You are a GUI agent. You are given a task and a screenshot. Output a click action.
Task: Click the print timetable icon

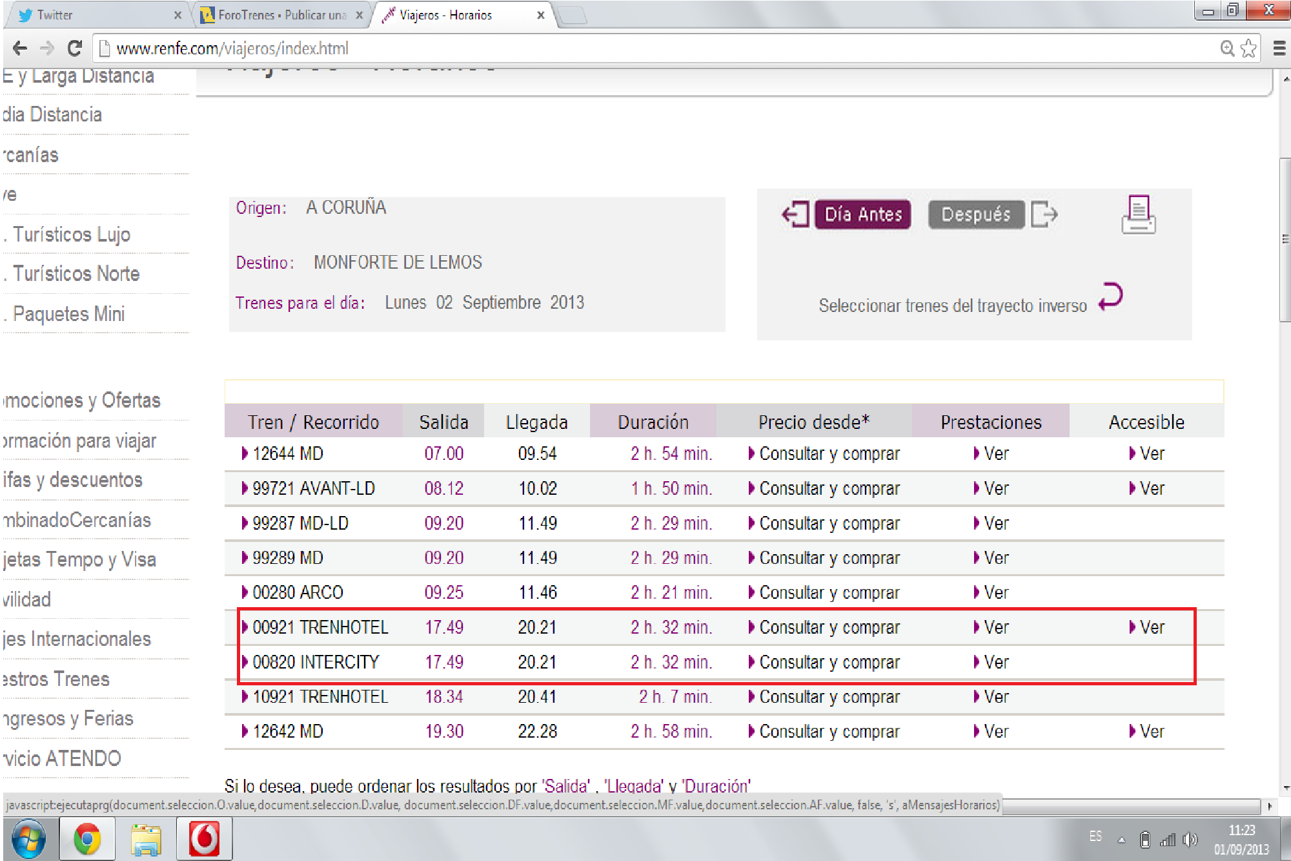pos(1139,215)
